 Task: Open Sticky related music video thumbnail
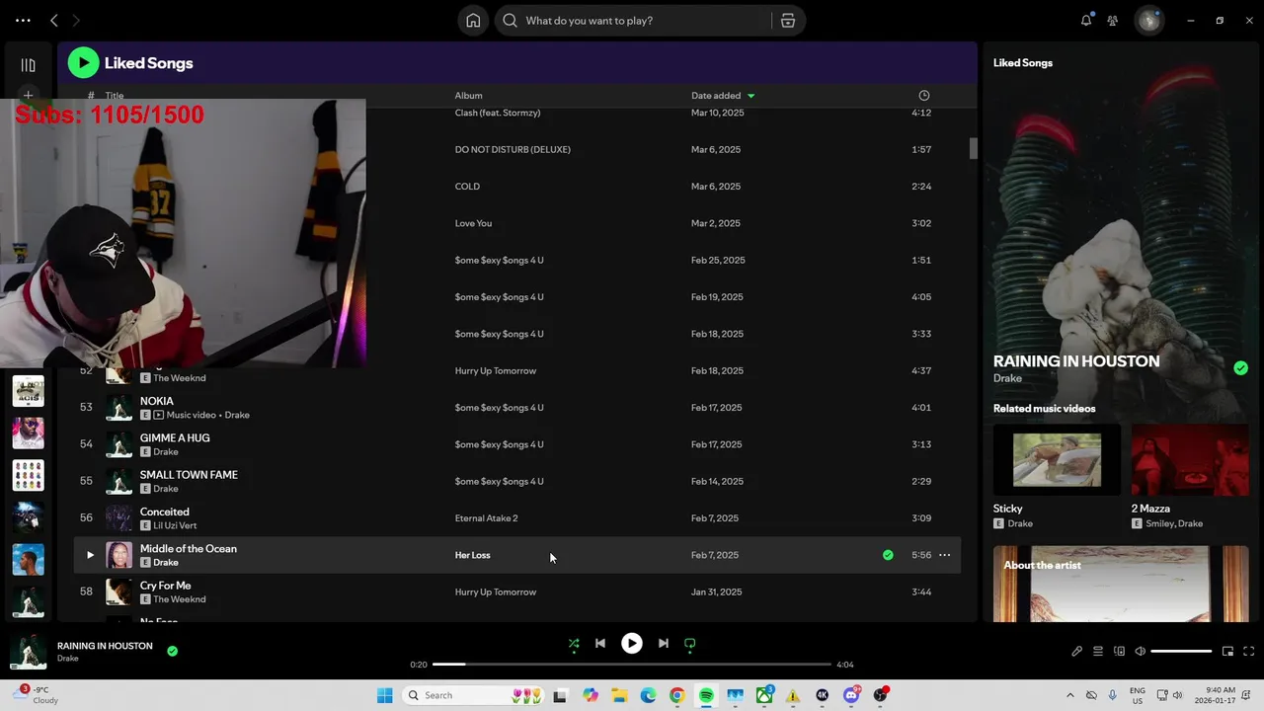point(1057,460)
